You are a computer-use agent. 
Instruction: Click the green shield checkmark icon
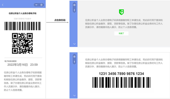[x=121, y=12]
